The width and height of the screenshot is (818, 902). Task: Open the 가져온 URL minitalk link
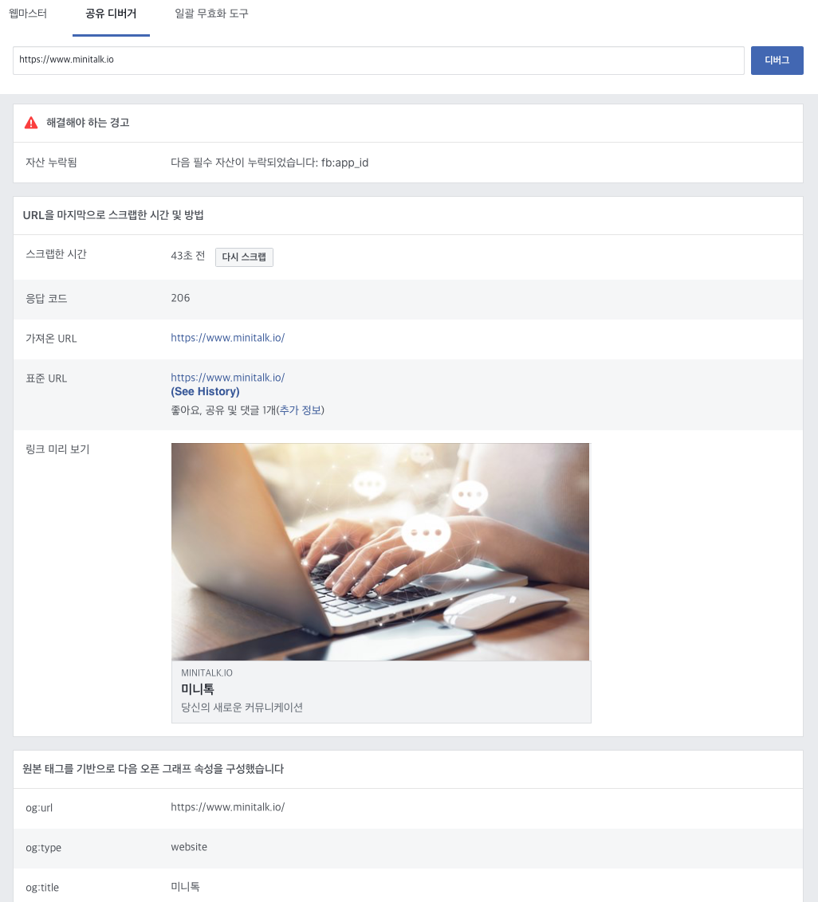(x=227, y=338)
